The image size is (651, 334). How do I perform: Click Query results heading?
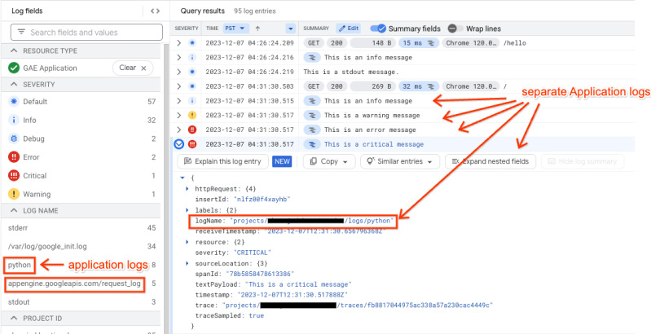point(203,11)
